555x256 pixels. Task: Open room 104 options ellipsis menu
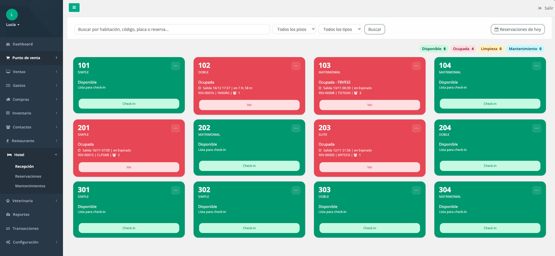pos(537,66)
